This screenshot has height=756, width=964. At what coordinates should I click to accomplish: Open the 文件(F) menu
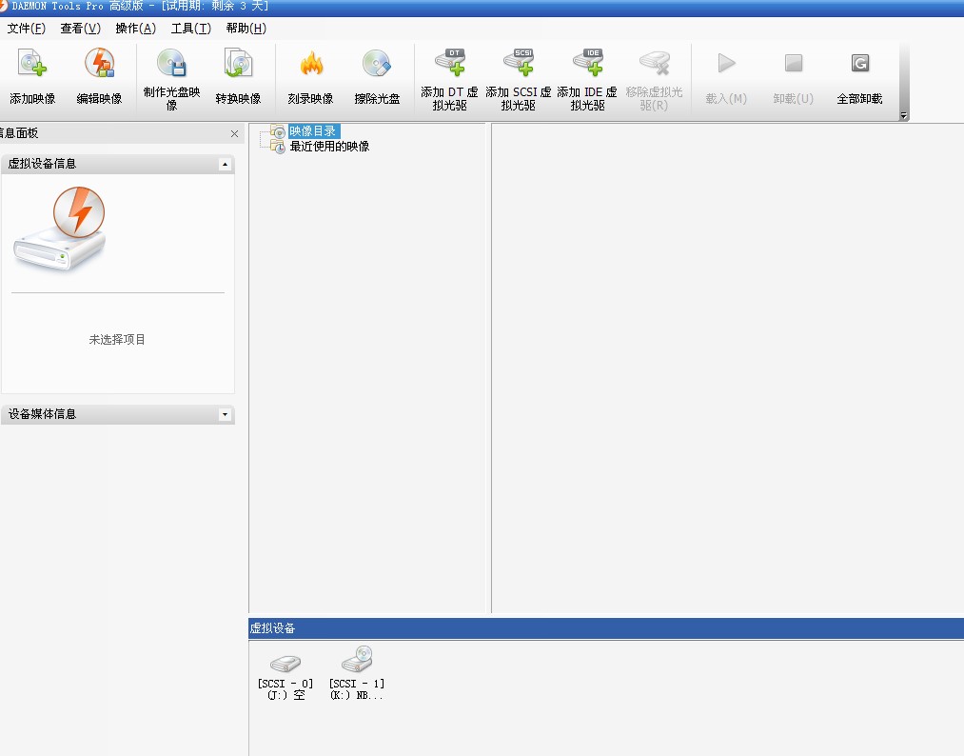[27, 29]
